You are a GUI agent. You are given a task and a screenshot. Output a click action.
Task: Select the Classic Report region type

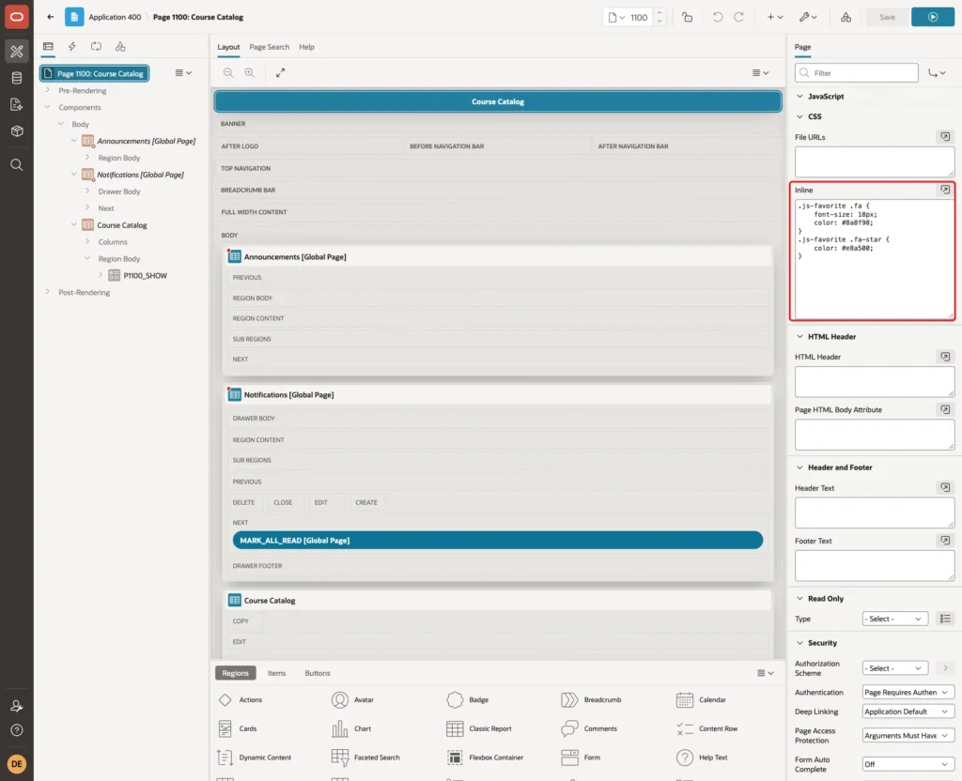point(480,728)
